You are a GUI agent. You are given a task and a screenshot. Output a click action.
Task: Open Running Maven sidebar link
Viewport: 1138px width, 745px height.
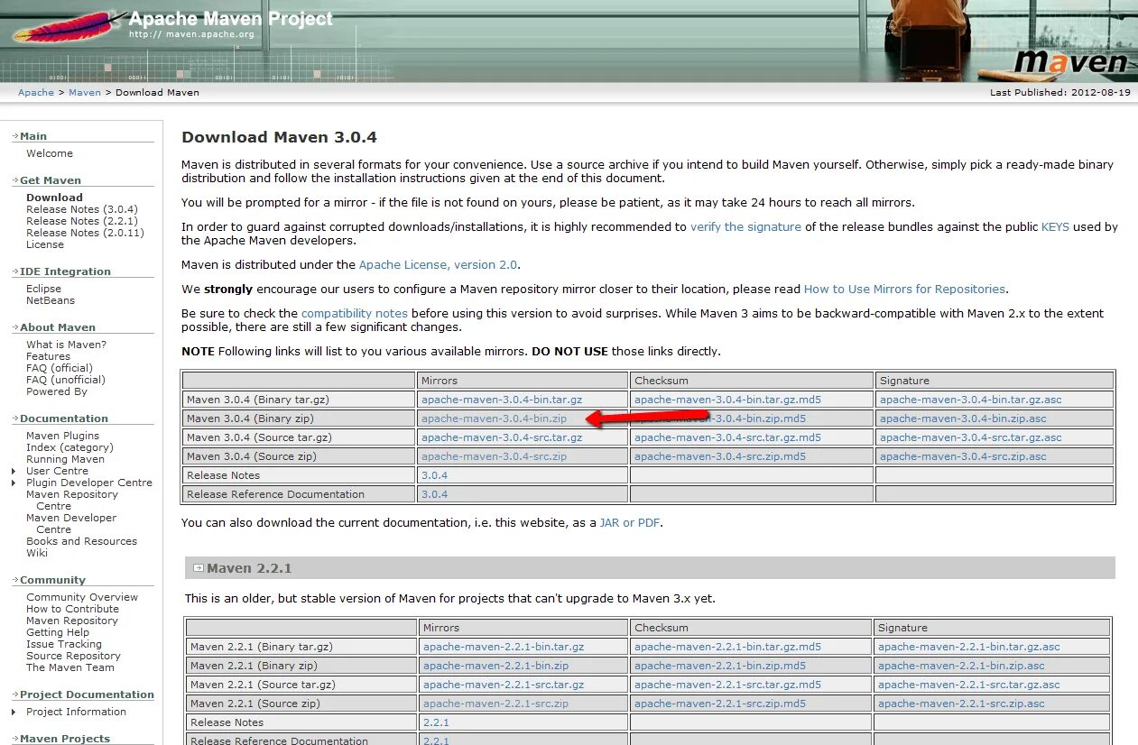click(65, 459)
